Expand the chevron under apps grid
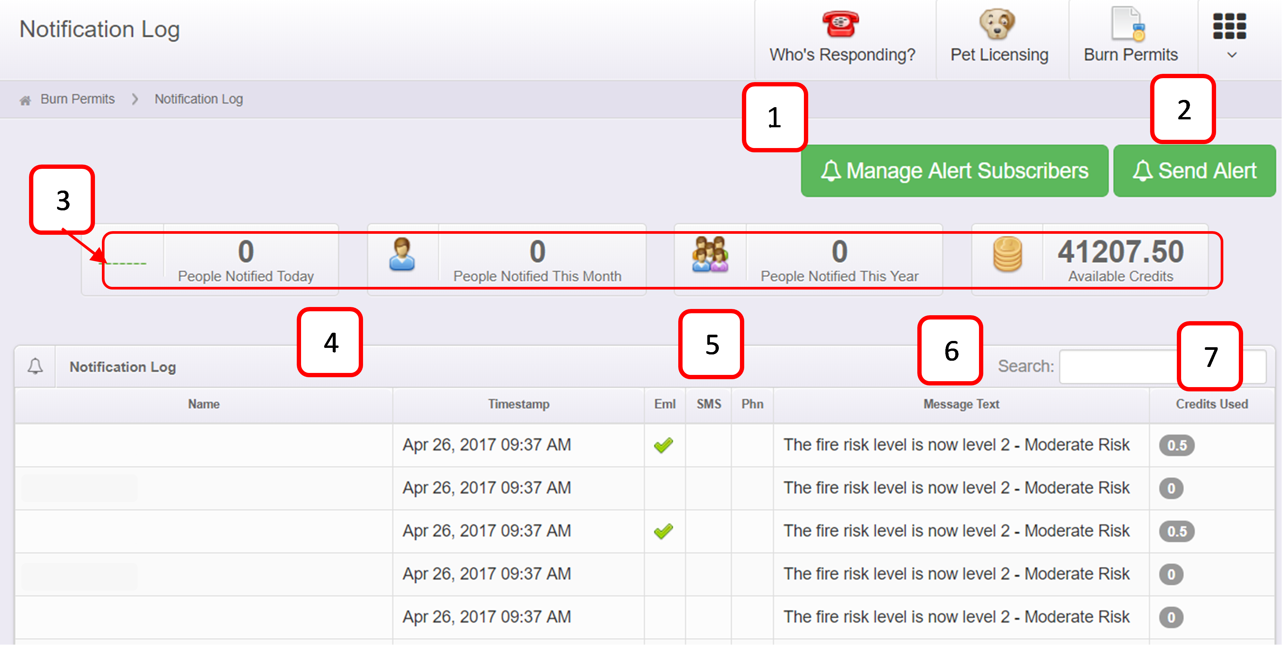Viewport: 1283px width, 671px height. pyautogui.click(x=1232, y=55)
